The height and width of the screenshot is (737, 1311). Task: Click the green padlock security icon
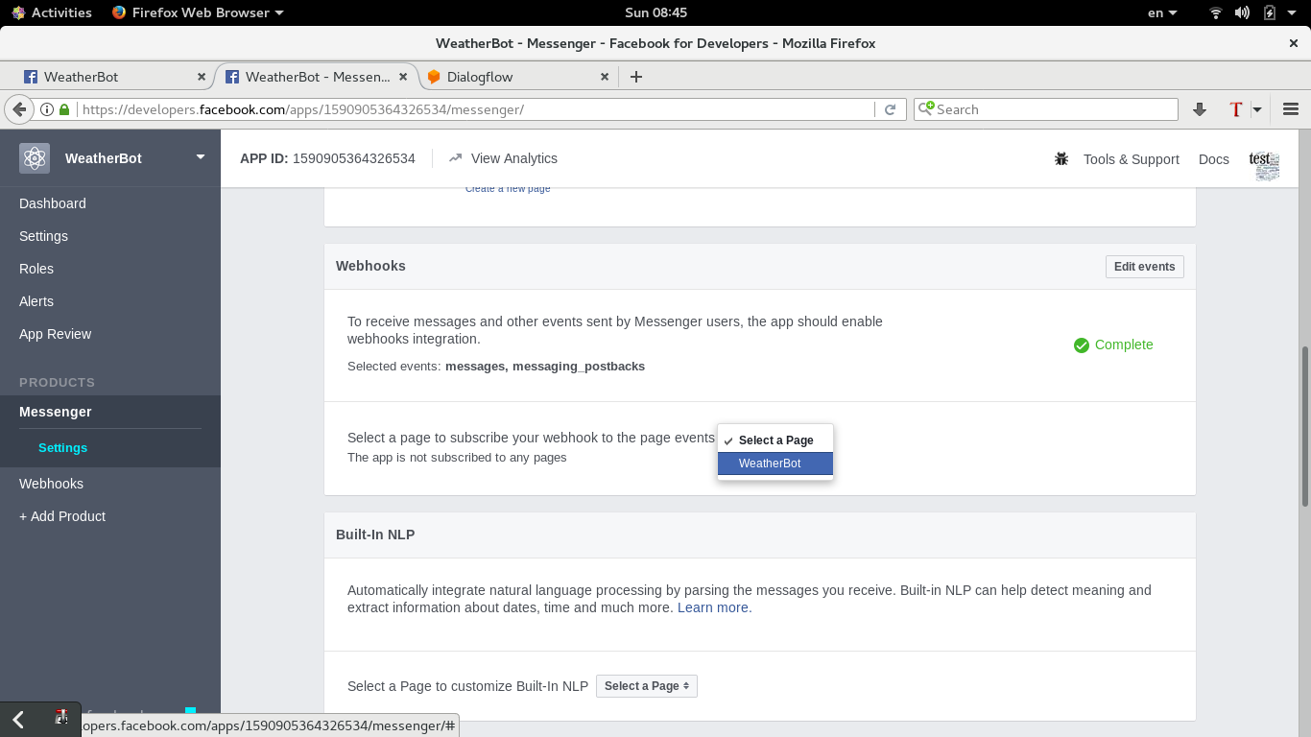(x=64, y=109)
